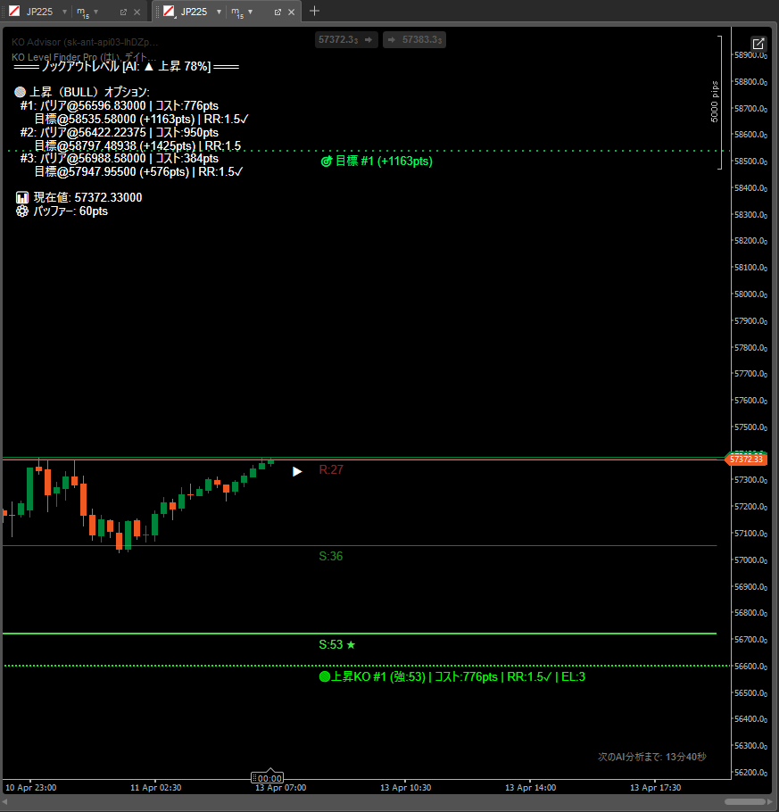
Task: Detach the active second JP225 tab
Action: point(278,12)
